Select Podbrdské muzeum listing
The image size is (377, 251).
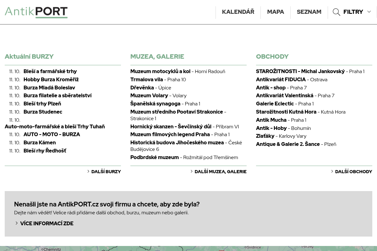155,158
